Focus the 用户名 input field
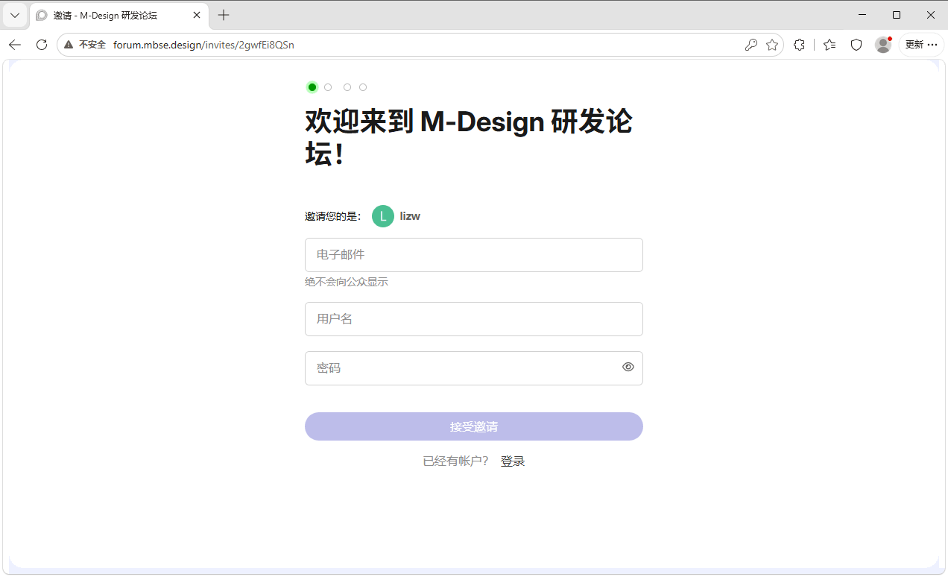The height and width of the screenshot is (577, 948). (474, 319)
